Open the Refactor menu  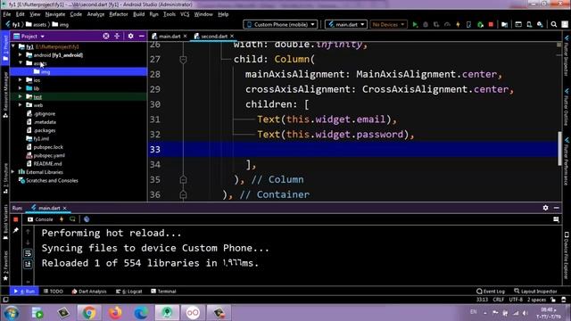(119, 14)
